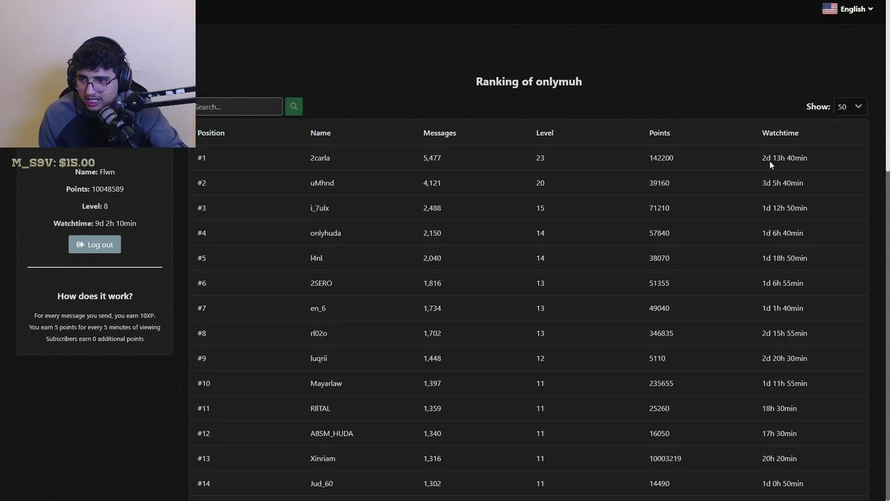This screenshot has height=501, width=890.
Task: Click the Watchtime column header
Action: [780, 133]
